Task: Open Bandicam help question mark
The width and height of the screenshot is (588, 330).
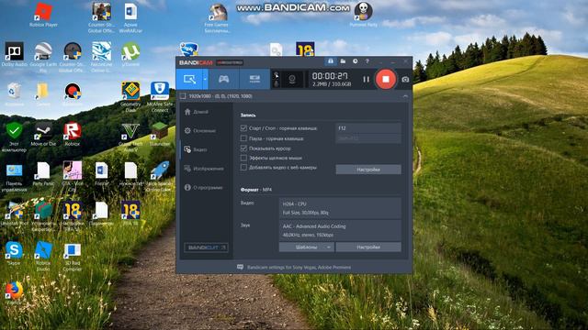Action: pos(367,61)
